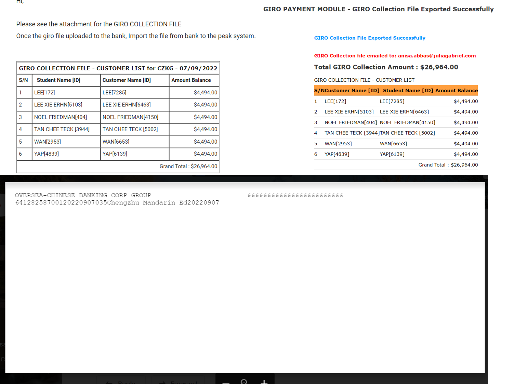Click the GIRO COLLECTION FILE table title for CZKG
This screenshot has width=527, height=384.
click(118, 68)
